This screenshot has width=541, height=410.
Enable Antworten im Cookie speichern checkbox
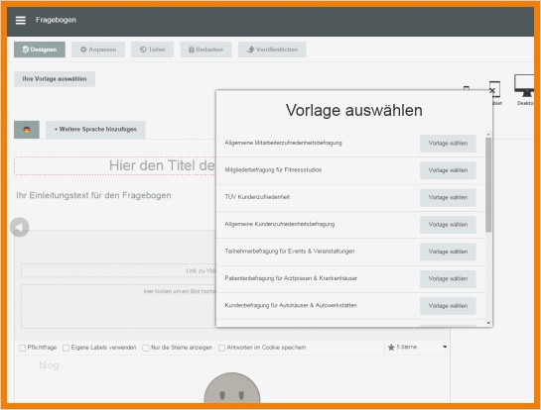[x=221, y=348]
